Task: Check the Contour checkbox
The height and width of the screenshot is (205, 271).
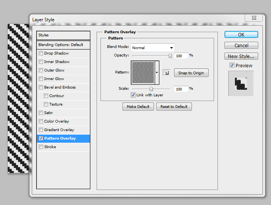Action: pyautogui.click(x=46, y=96)
